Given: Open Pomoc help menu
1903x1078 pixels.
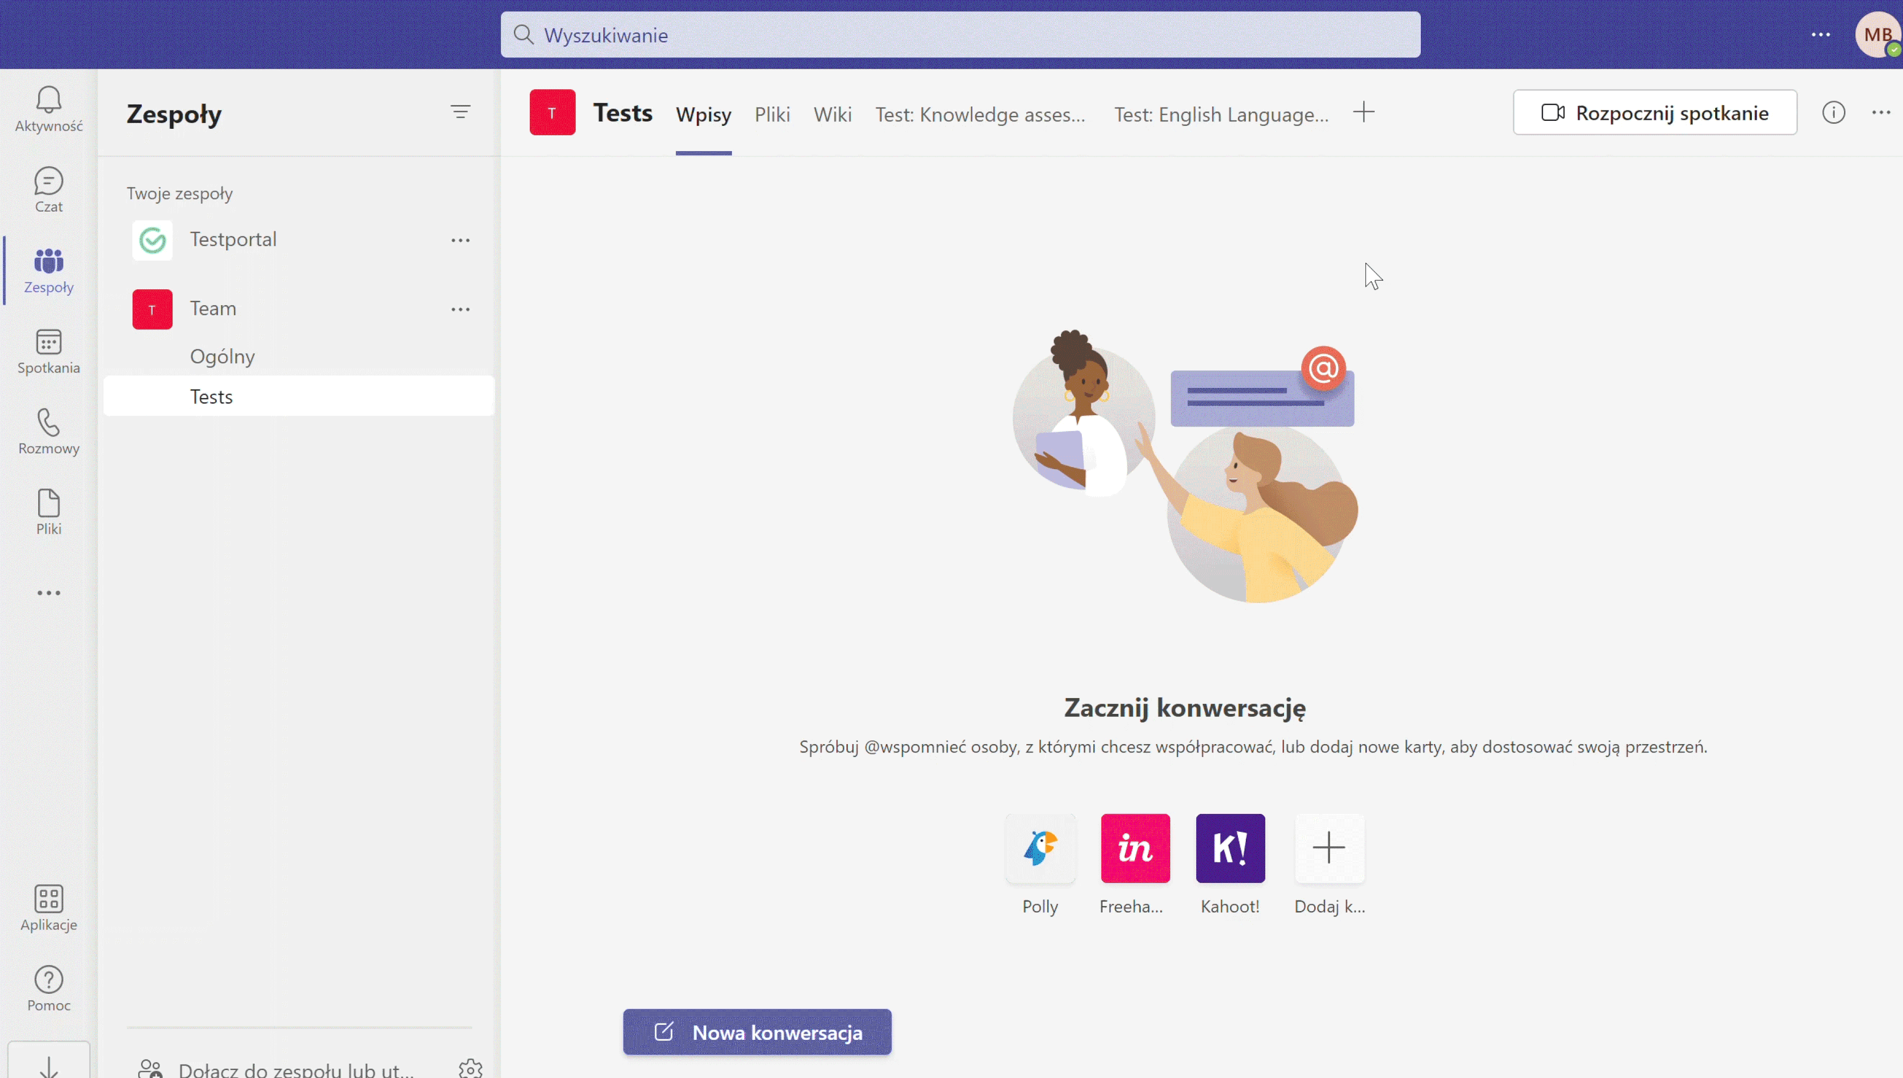Looking at the screenshot, I should pyautogui.click(x=49, y=988).
